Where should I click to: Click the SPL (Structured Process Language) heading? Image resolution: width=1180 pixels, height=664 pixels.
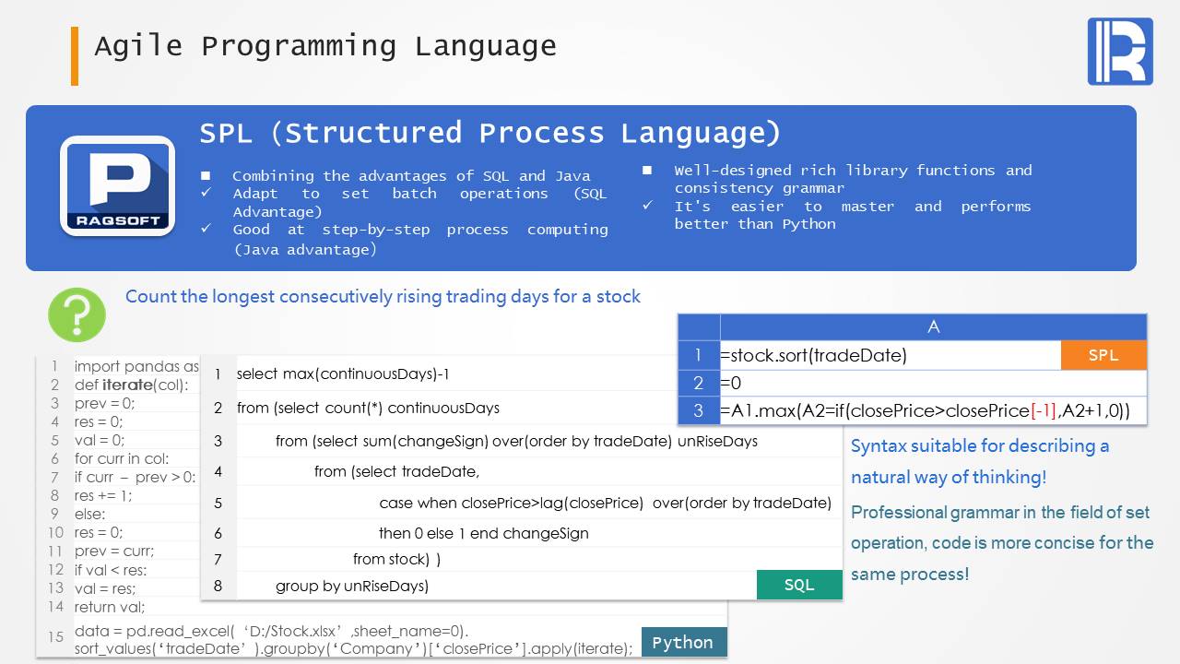coord(490,133)
